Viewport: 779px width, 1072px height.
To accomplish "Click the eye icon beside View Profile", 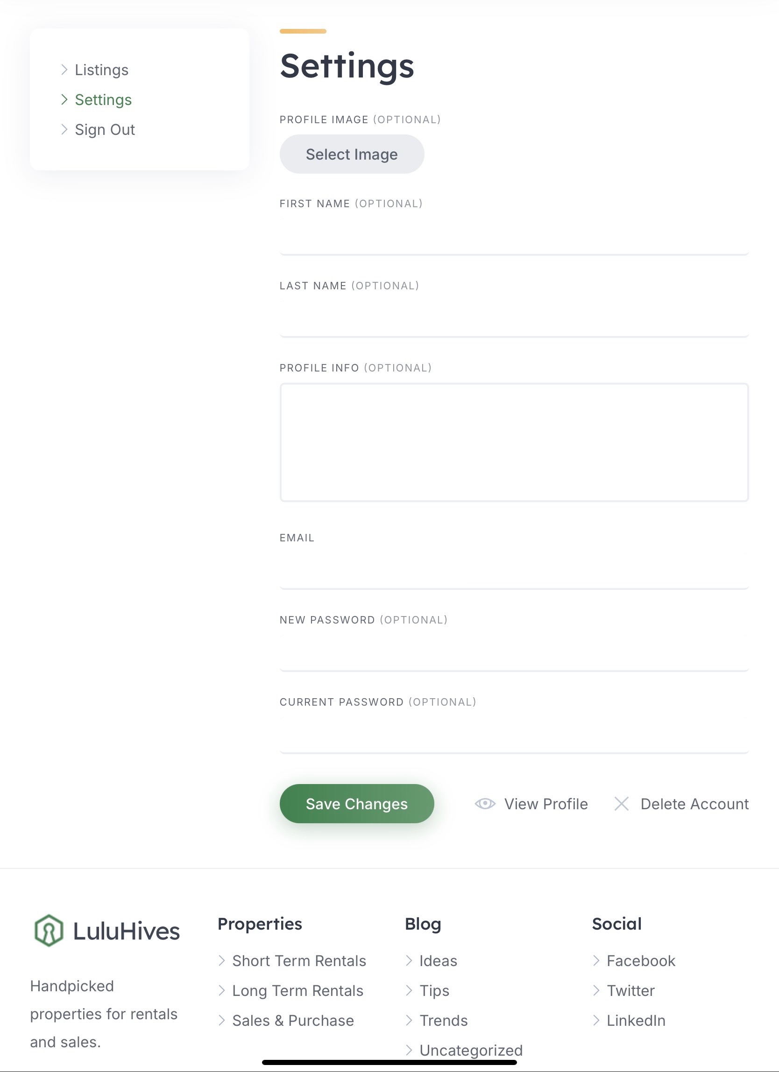I will coord(485,804).
